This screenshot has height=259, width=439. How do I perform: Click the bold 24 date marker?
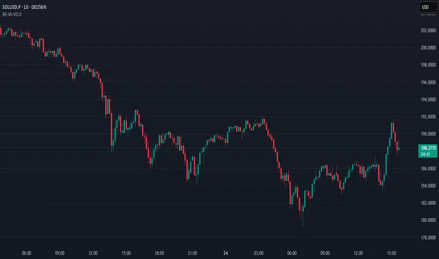click(225, 253)
